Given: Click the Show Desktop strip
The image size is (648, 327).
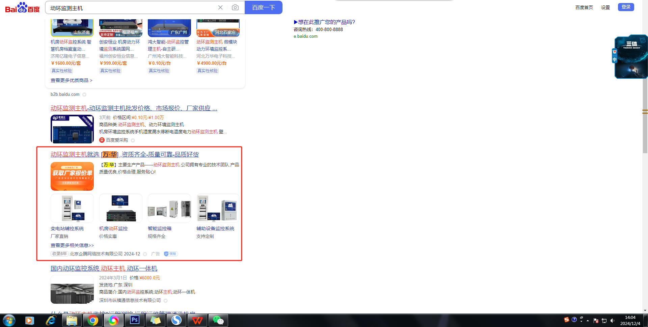Looking at the screenshot, I should (646, 320).
